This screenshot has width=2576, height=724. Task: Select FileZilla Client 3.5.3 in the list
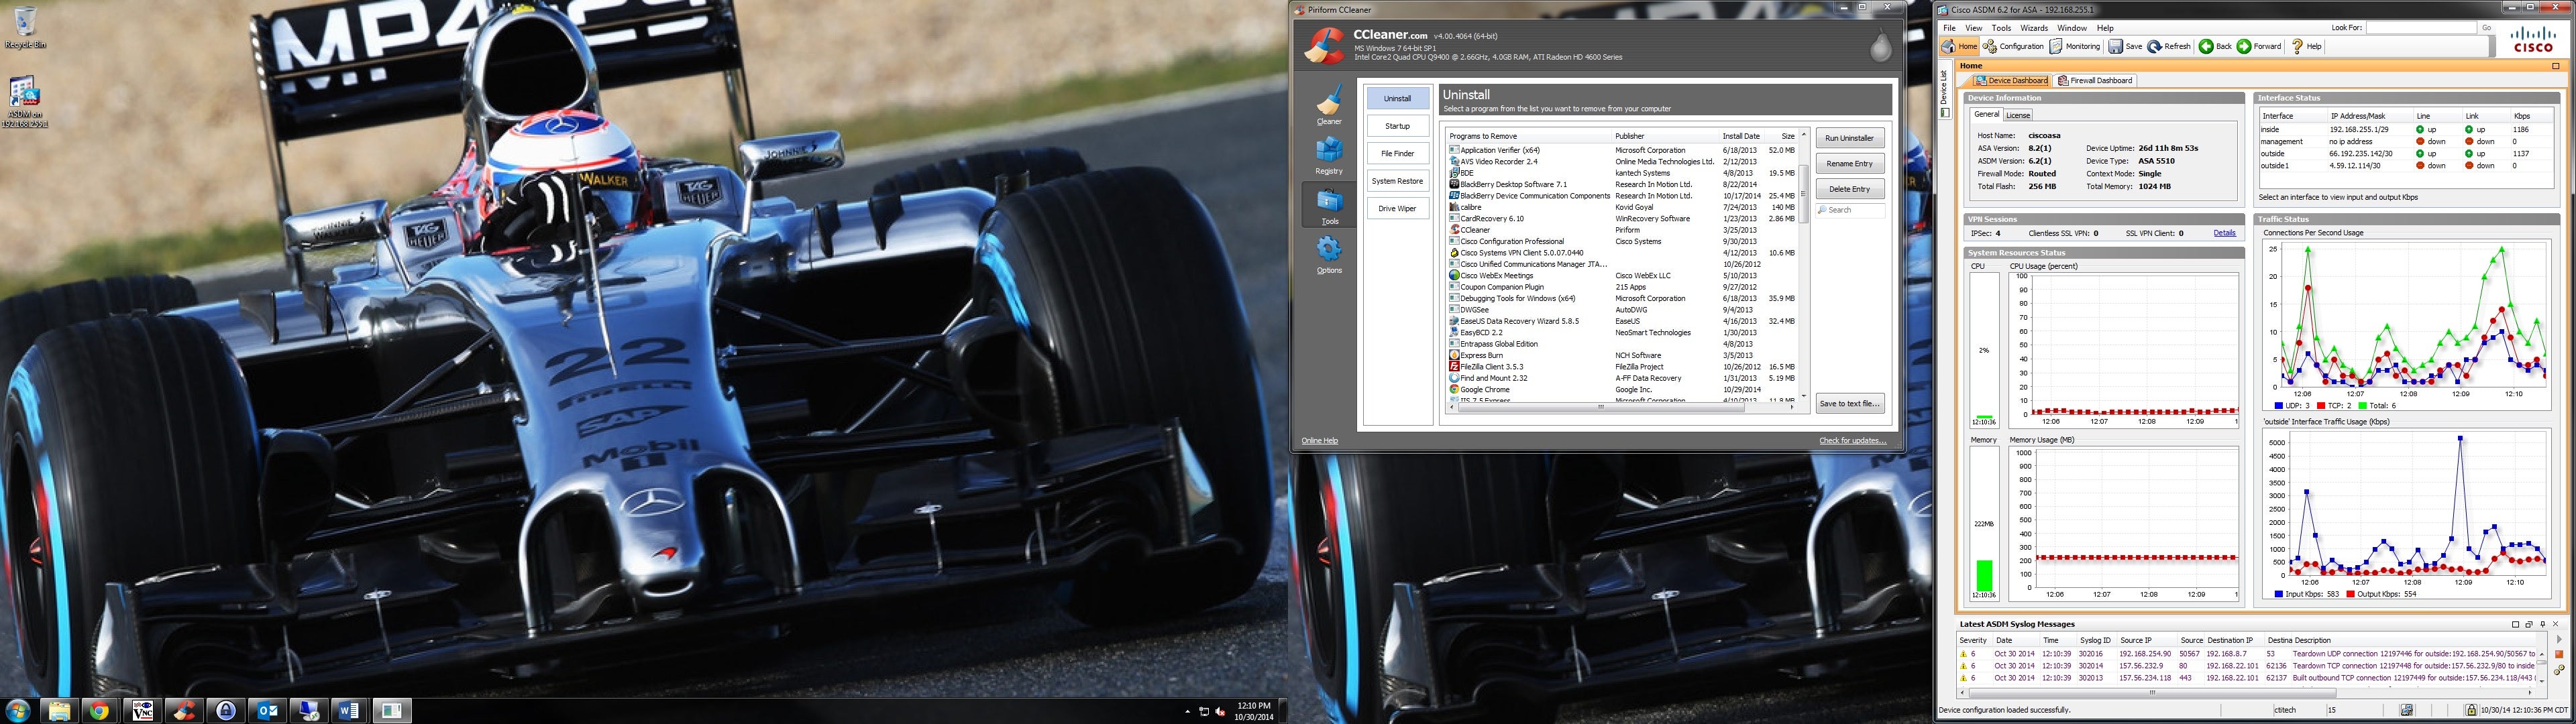pos(1622,367)
